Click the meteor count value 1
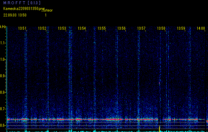This screenshot has width=208, height=132. (46, 15)
